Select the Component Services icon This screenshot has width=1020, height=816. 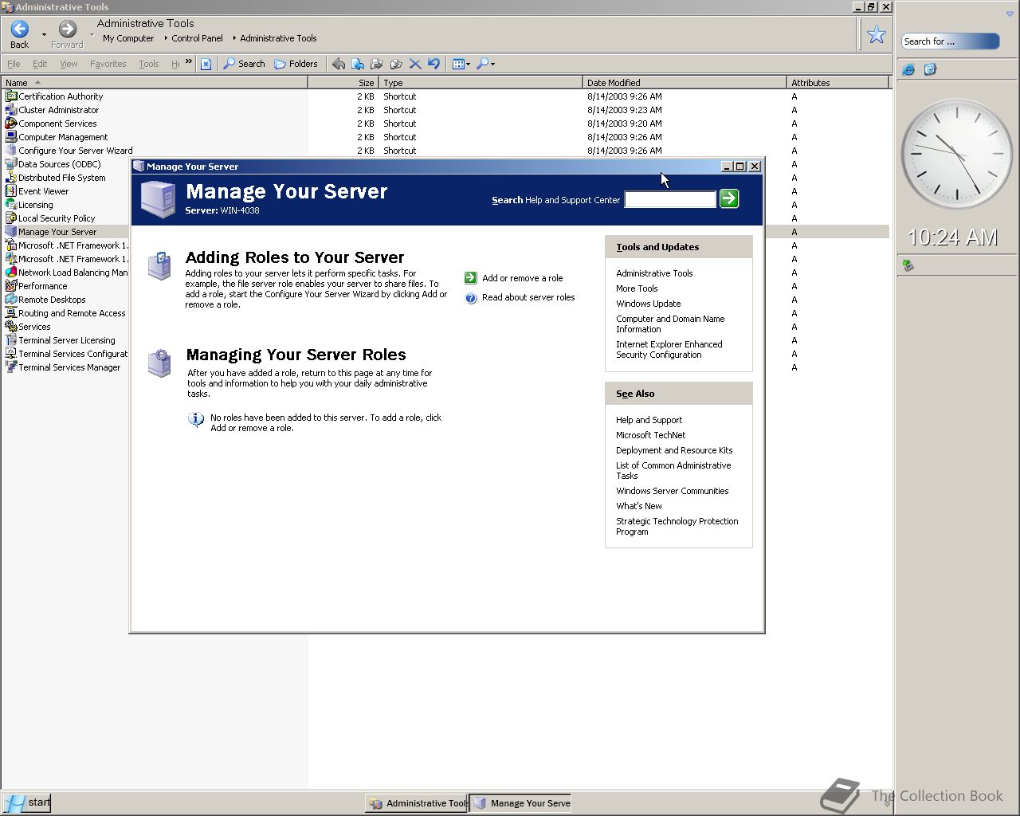coord(11,124)
